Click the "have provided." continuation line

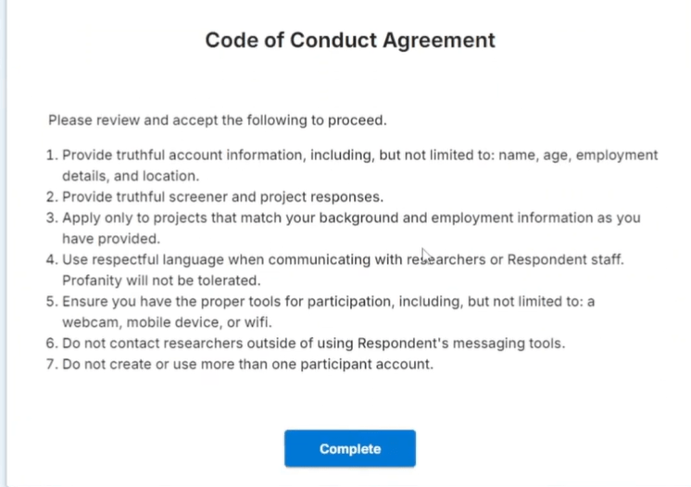click(104, 238)
